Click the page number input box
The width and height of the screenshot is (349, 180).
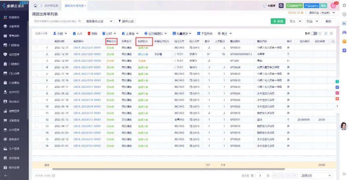[x=260, y=176]
